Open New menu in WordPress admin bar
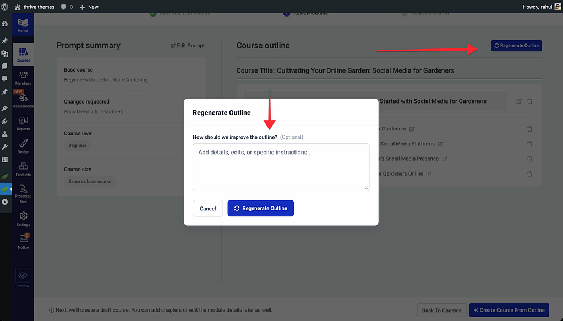The image size is (563, 321). pos(89,7)
